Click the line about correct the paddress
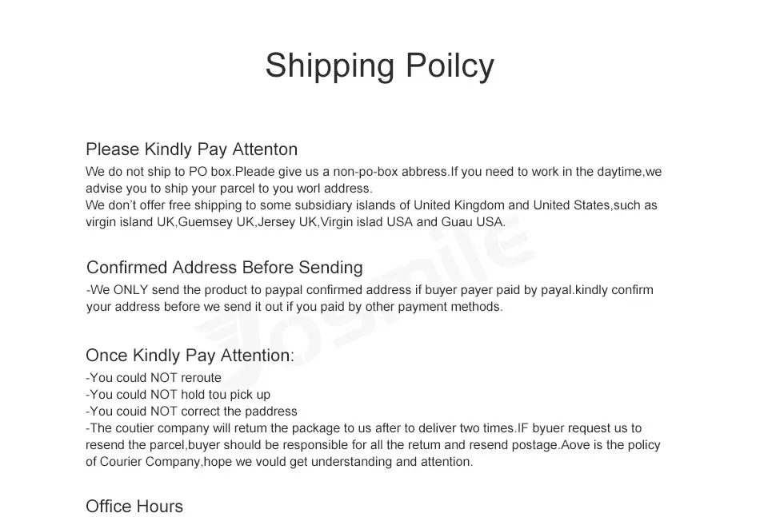Image resolution: width=760 pixels, height=517 pixels. click(x=191, y=412)
